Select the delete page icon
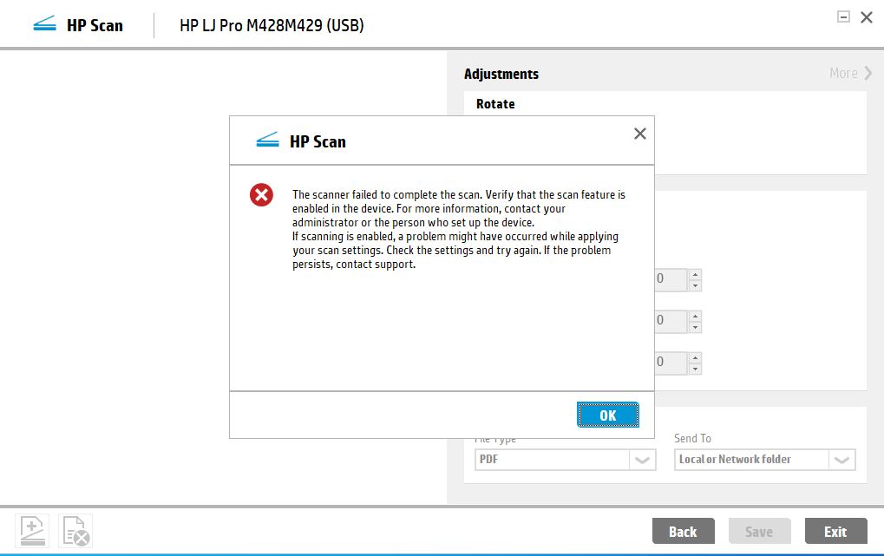The height and width of the screenshot is (556, 884). [74, 529]
